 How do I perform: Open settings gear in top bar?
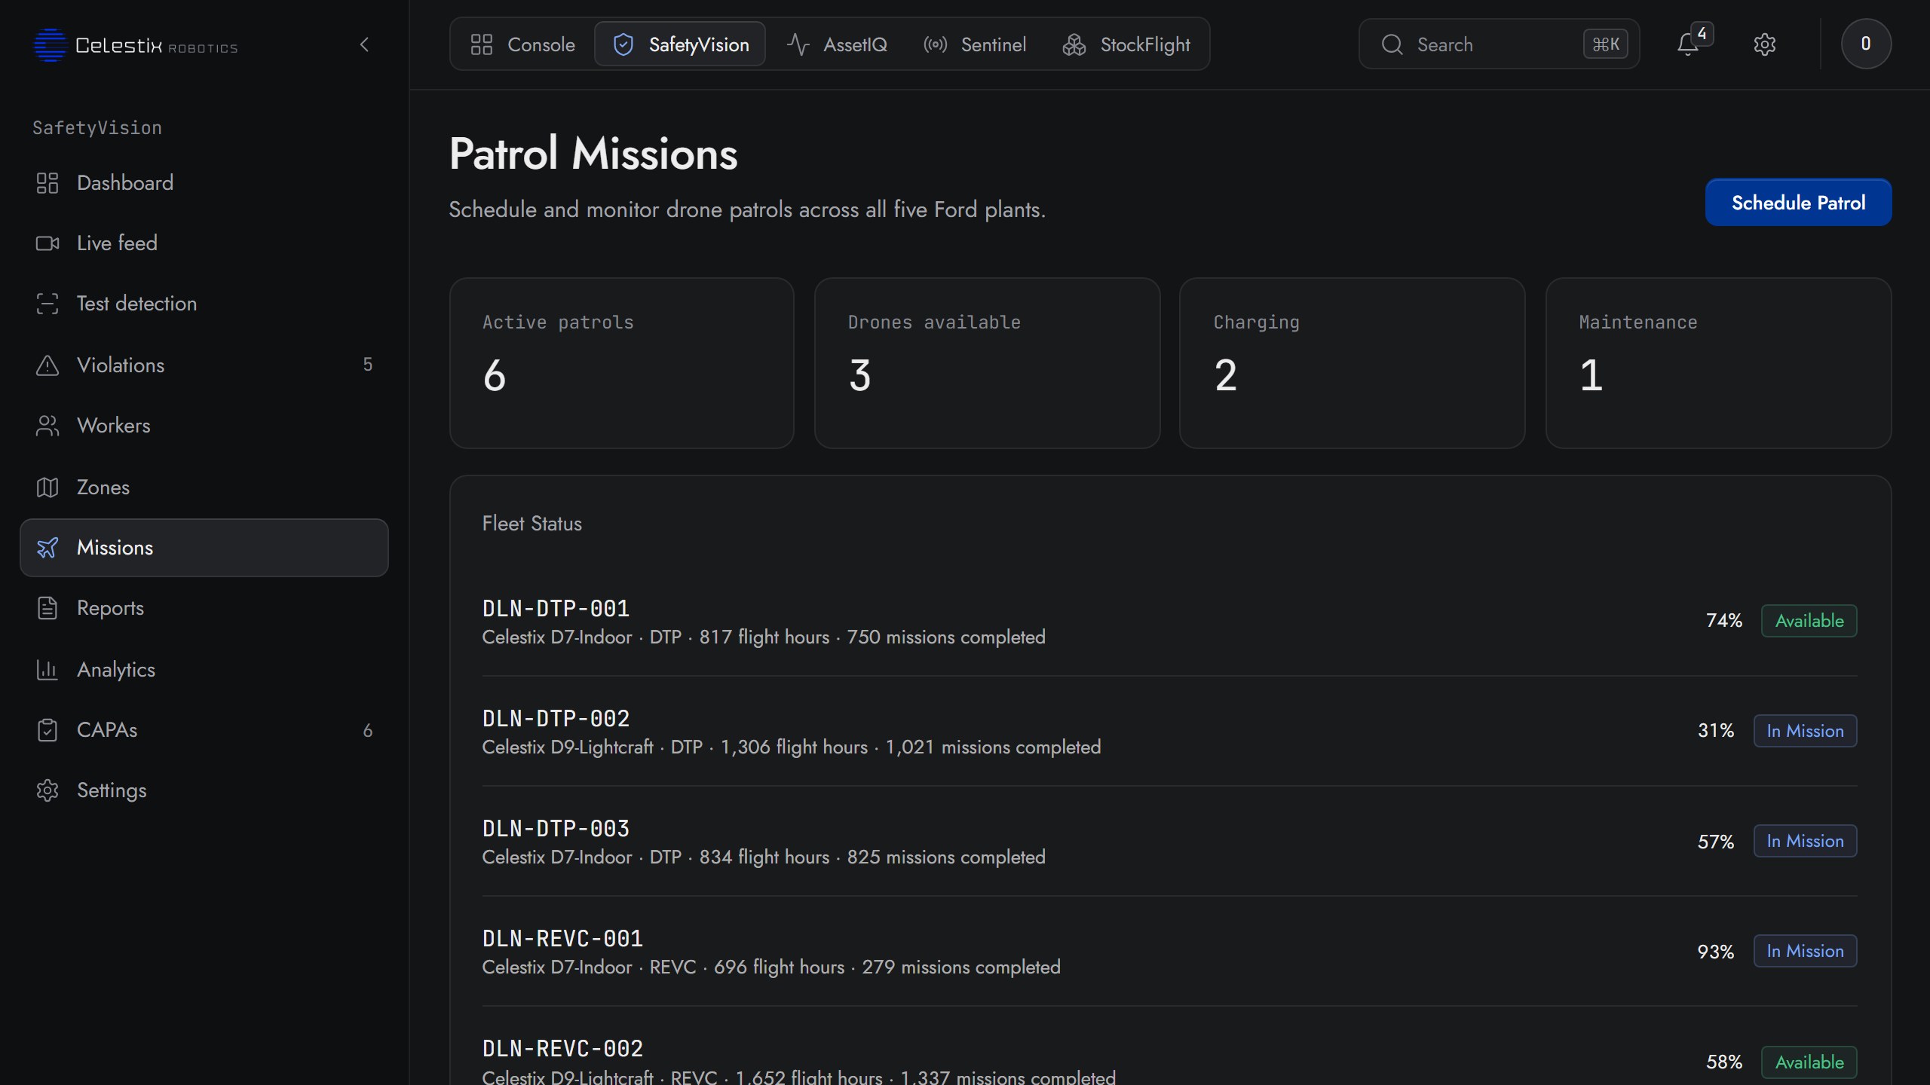click(x=1764, y=44)
